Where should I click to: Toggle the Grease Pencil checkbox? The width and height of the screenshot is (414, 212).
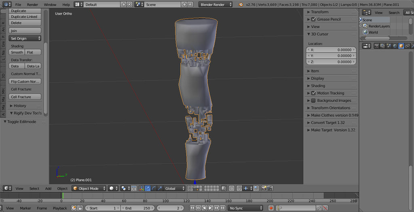[x=313, y=19]
